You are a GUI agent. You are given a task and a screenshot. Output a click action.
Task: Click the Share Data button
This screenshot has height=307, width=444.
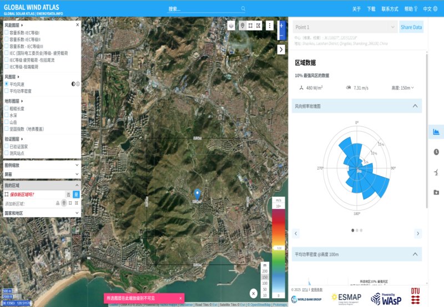pyautogui.click(x=411, y=27)
